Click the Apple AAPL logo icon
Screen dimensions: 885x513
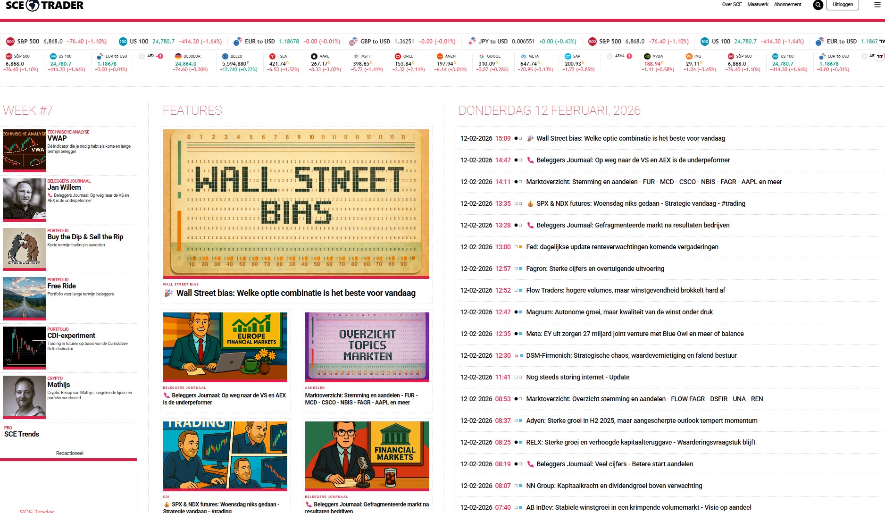(x=314, y=56)
